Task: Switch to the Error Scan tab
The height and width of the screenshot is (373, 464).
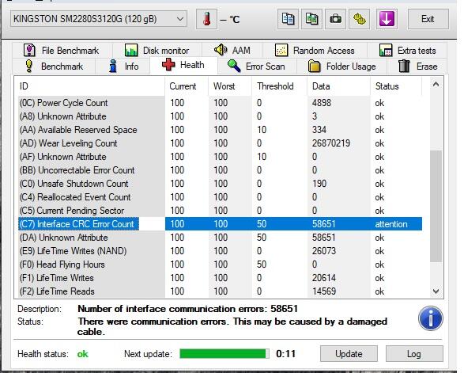Action: (257, 66)
